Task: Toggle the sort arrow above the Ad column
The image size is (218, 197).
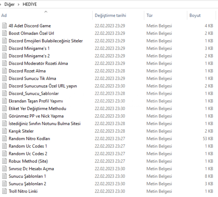Action: (46, 12)
